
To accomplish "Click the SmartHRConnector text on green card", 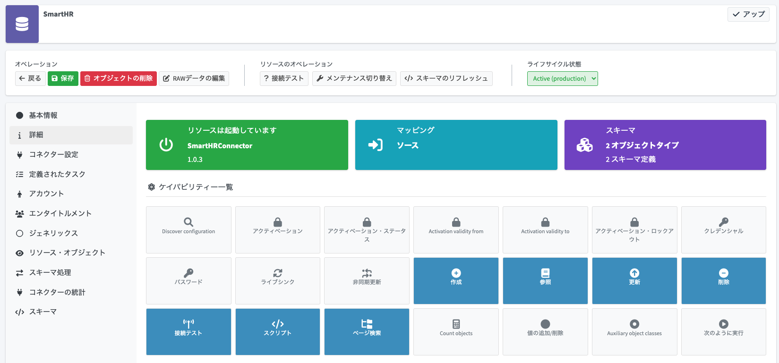I will [x=220, y=146].
